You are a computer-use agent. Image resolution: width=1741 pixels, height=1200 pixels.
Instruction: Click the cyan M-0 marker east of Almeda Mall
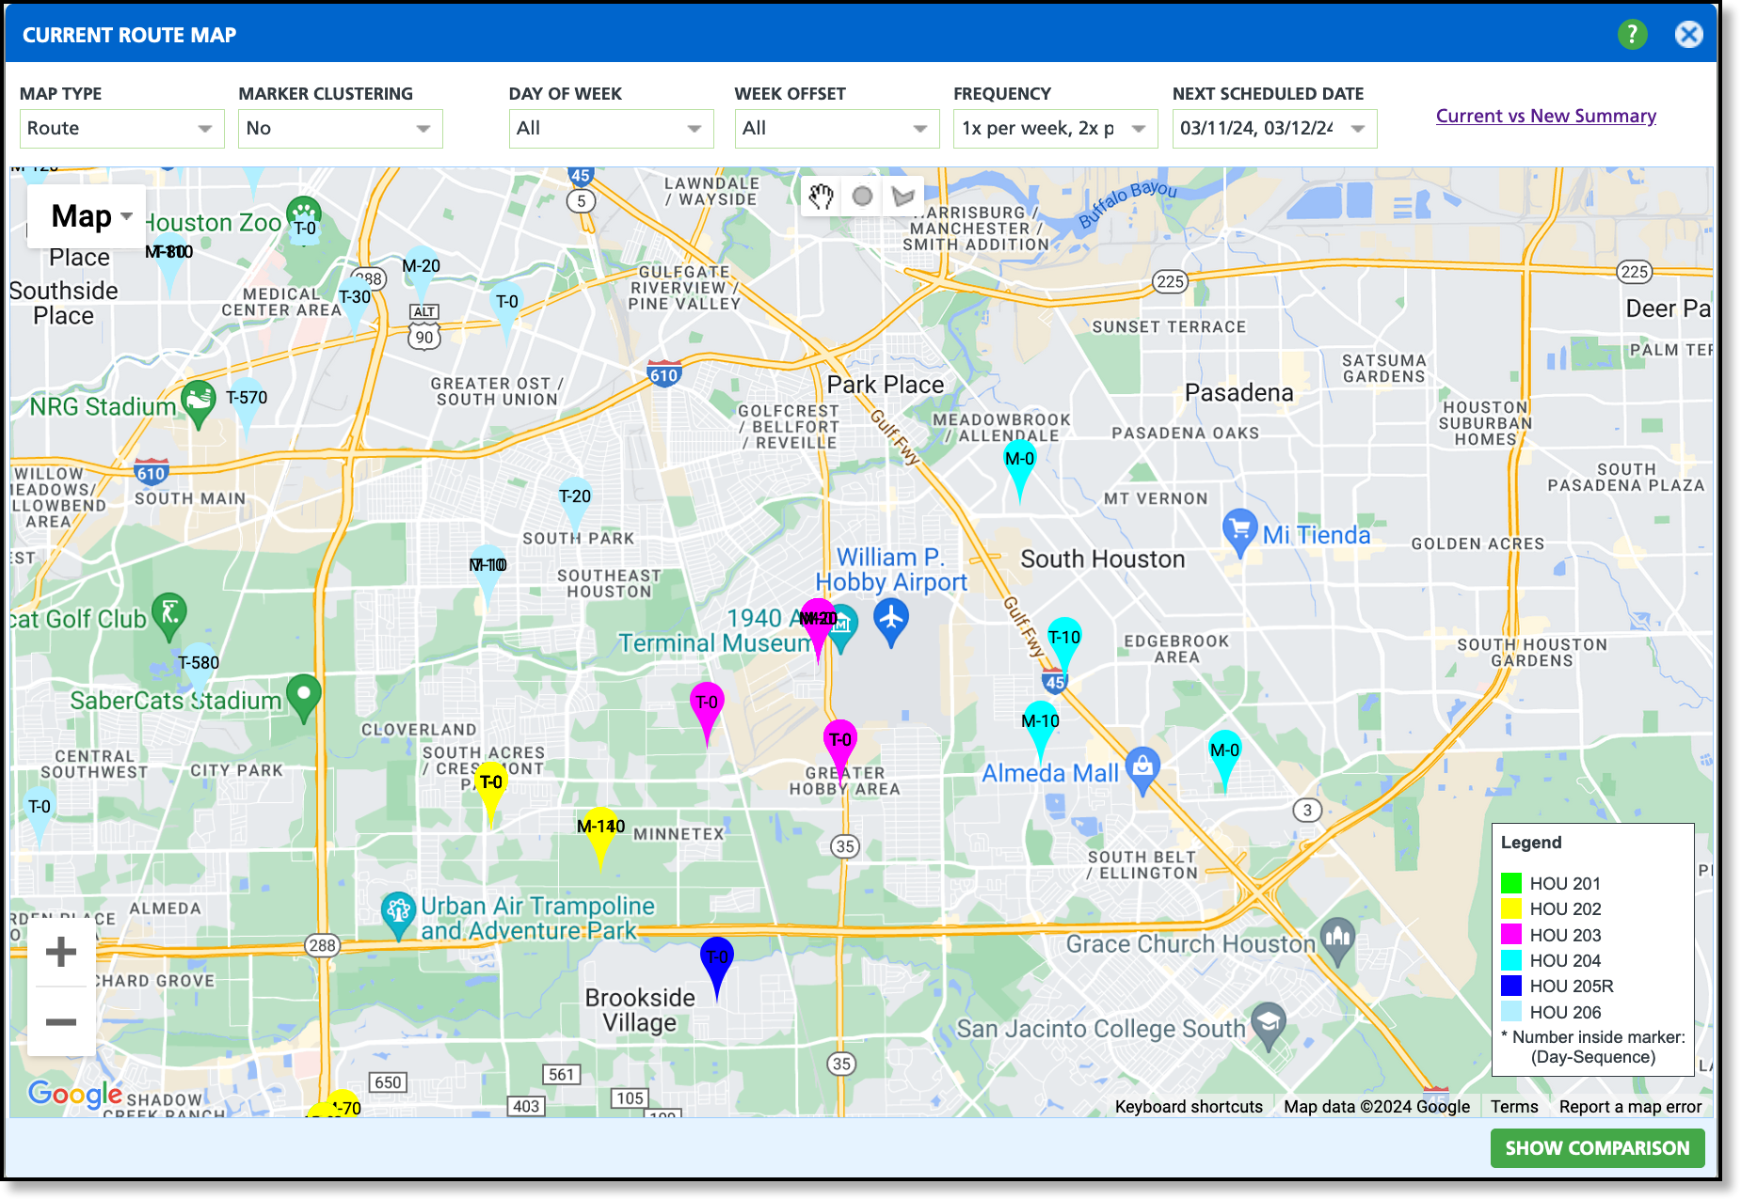(1224, 760)
